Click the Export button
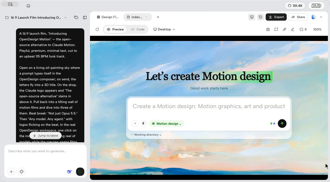This screenshot has height=182, width=330. [276, 17]
